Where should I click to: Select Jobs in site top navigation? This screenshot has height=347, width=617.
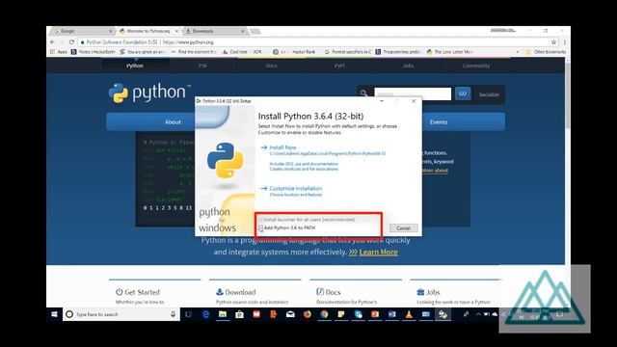(408, 66)
